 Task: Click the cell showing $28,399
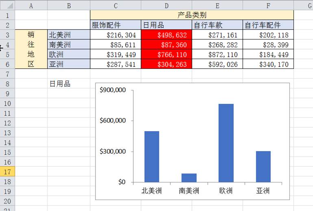pyautogui.click(x=268, y=45)
